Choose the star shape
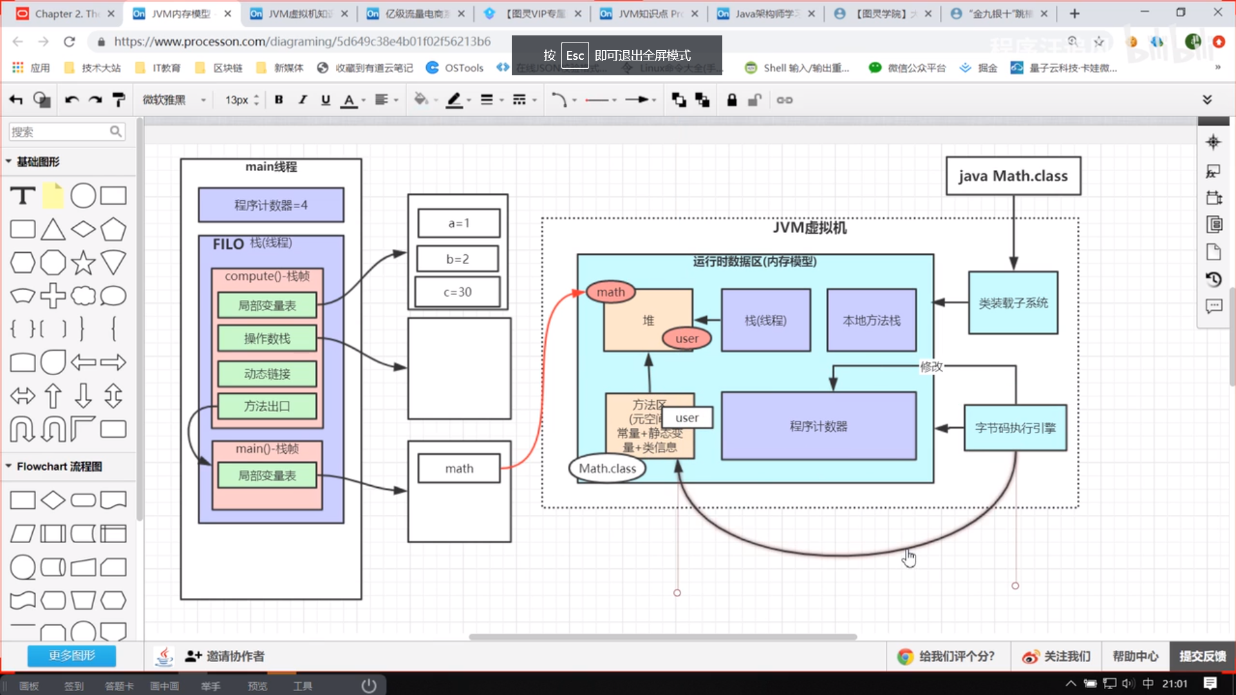 pos(83,263)
